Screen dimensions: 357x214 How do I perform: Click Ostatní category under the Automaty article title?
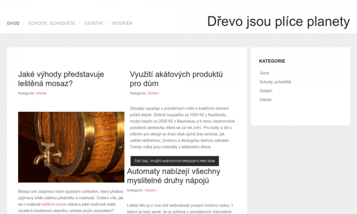[x=150, y=190]
